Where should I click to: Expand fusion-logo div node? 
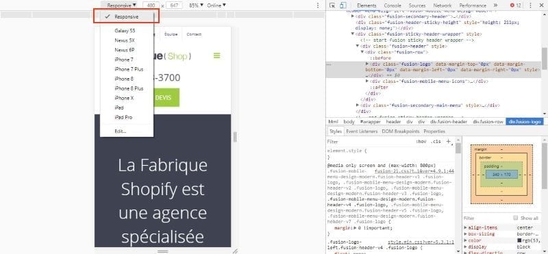[x=367, y=64]
